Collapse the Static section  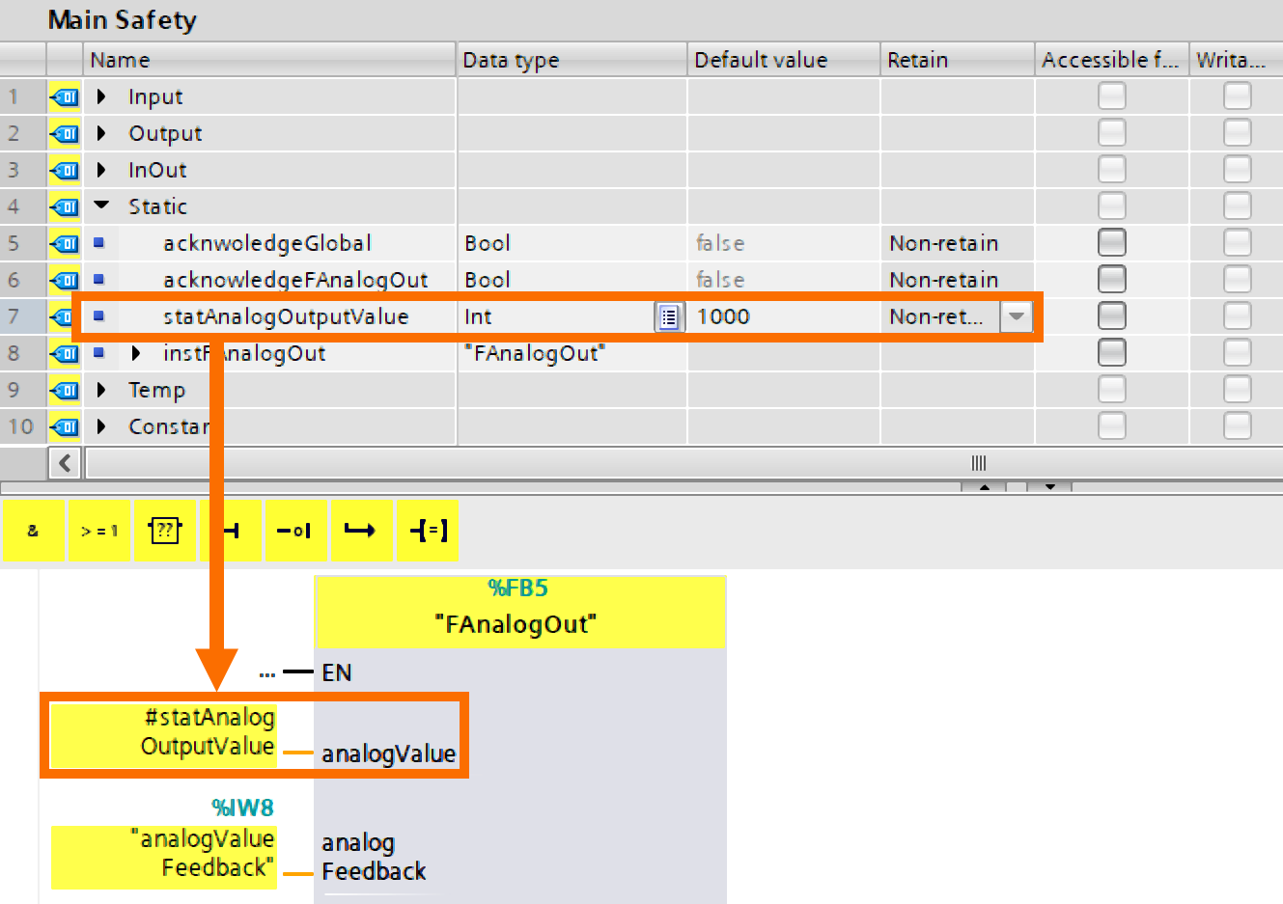tap(102, 206)
